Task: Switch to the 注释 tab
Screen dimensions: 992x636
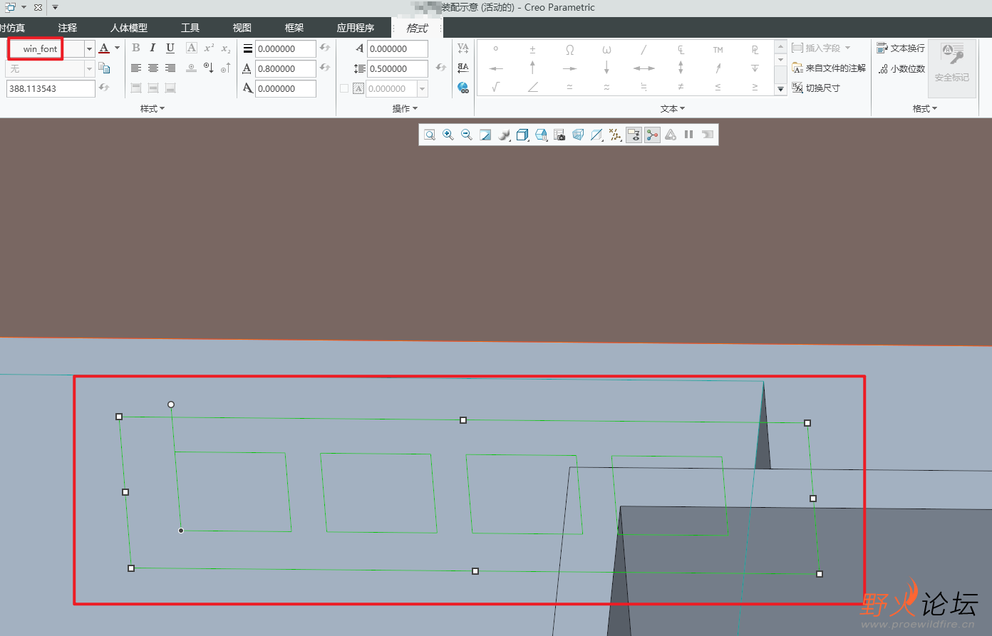Action: point(68,28)
